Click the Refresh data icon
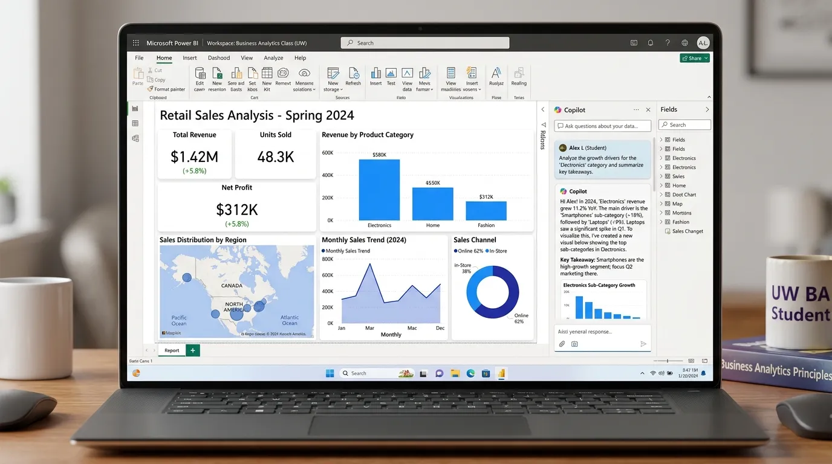 353,73
